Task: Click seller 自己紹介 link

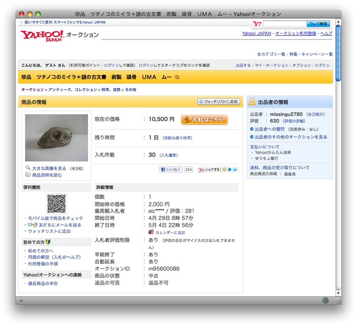Action: [316, 114]
